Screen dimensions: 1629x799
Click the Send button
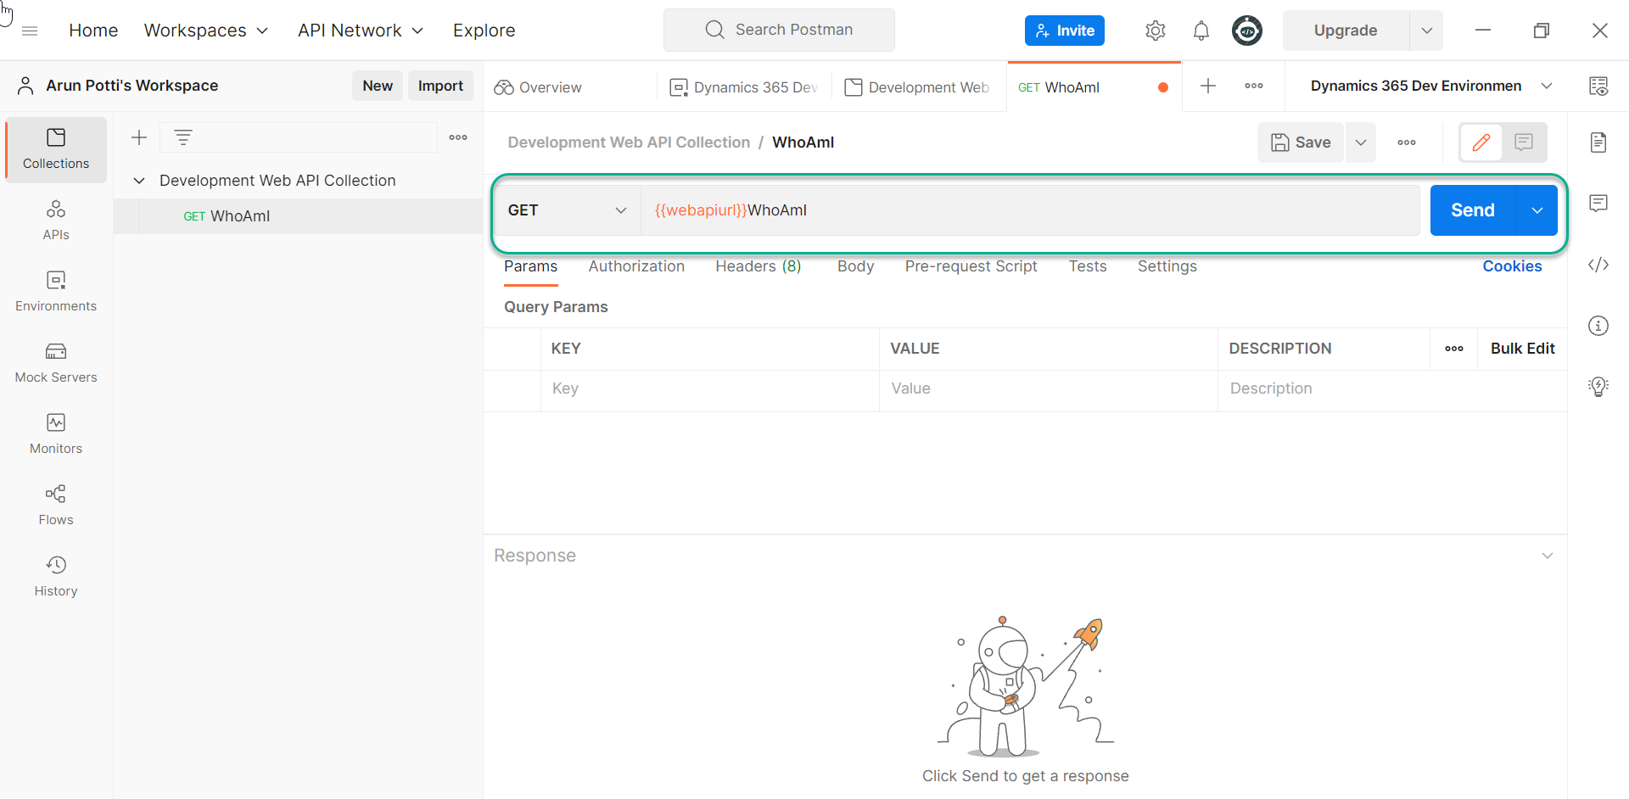tap(1473, 210)
